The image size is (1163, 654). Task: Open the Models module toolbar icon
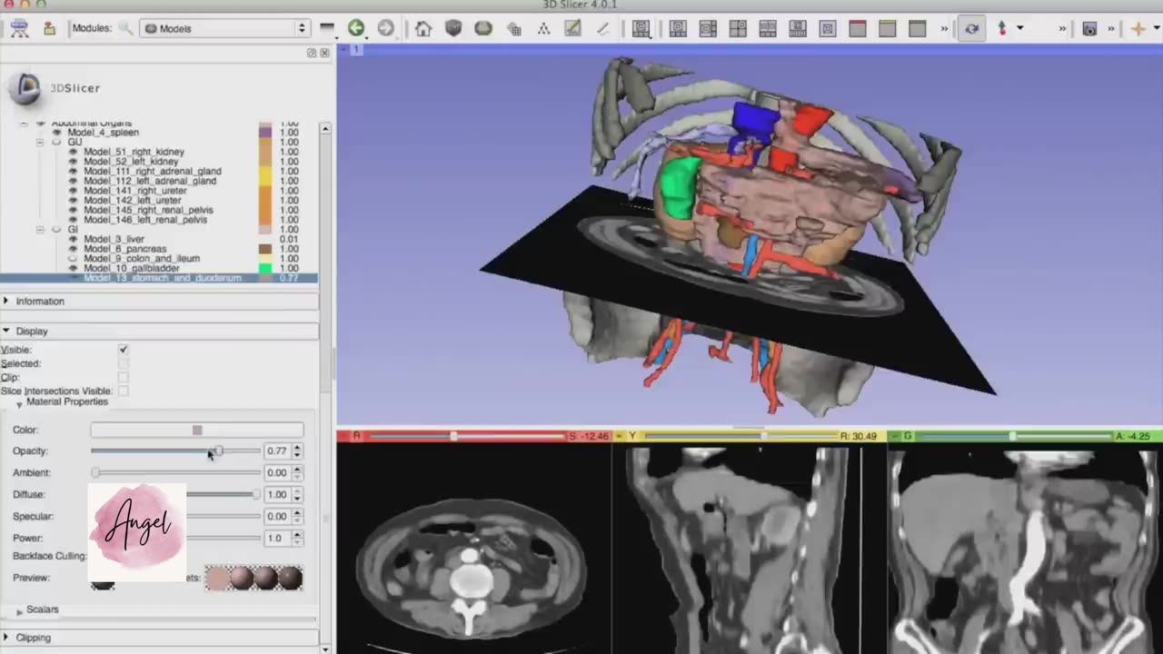pos(483,28)
